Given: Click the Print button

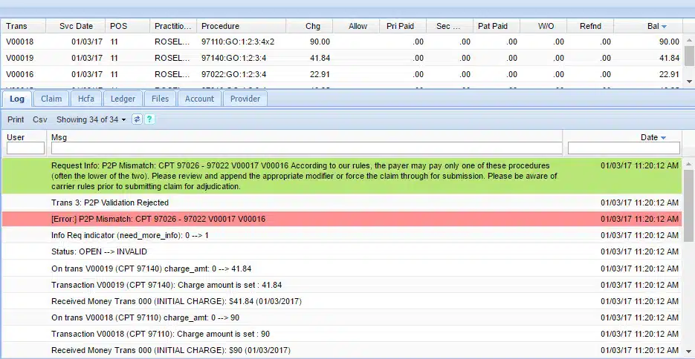Looking at the screenshot, I should click(x=16, y=119).
